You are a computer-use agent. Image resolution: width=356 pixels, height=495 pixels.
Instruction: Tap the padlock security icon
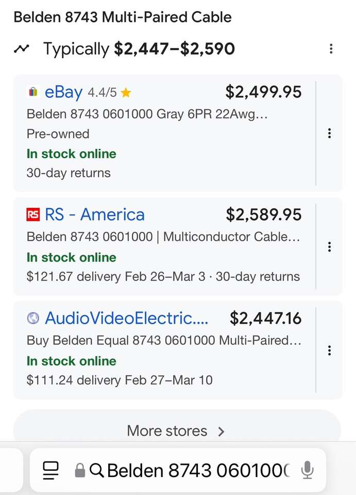80,470
